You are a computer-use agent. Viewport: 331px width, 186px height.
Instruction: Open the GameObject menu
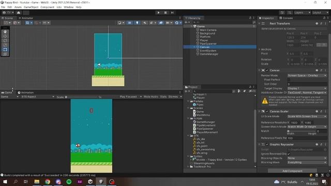click(x=31, y=7)
